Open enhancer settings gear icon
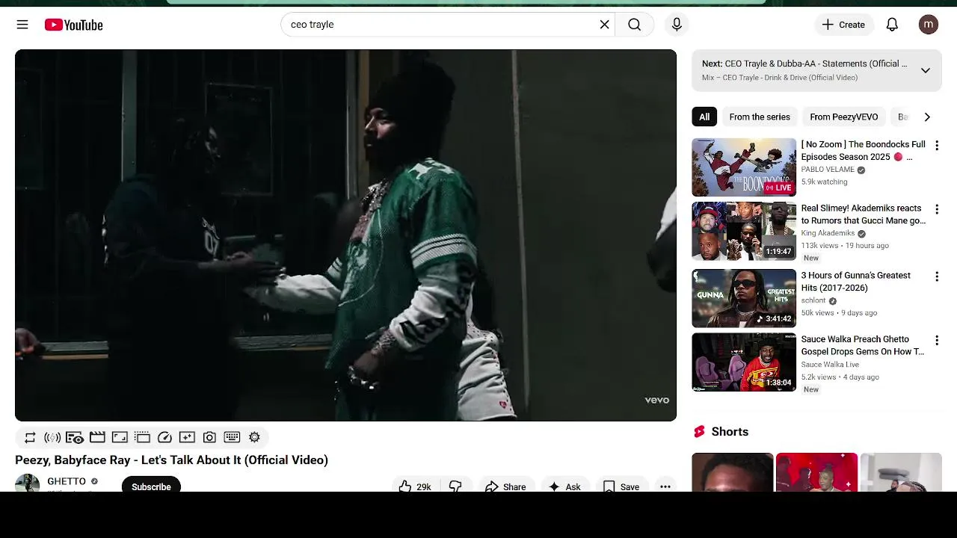The height and width of the screenshot is (538, 957). (254, 437)
